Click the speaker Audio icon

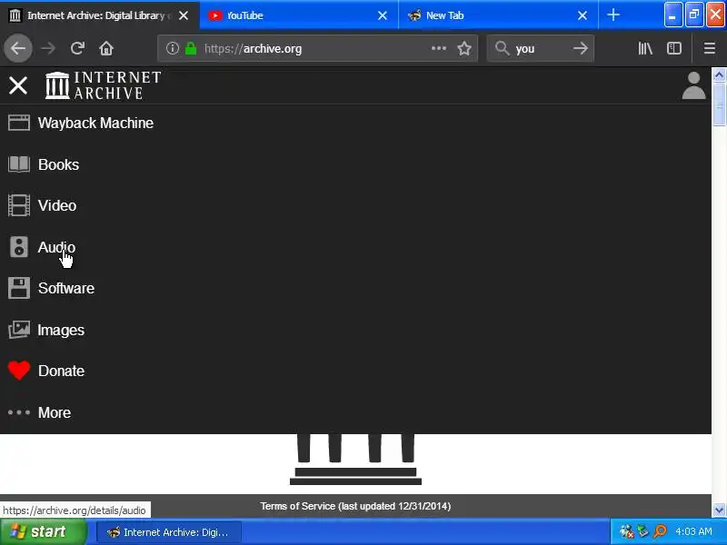19,246
